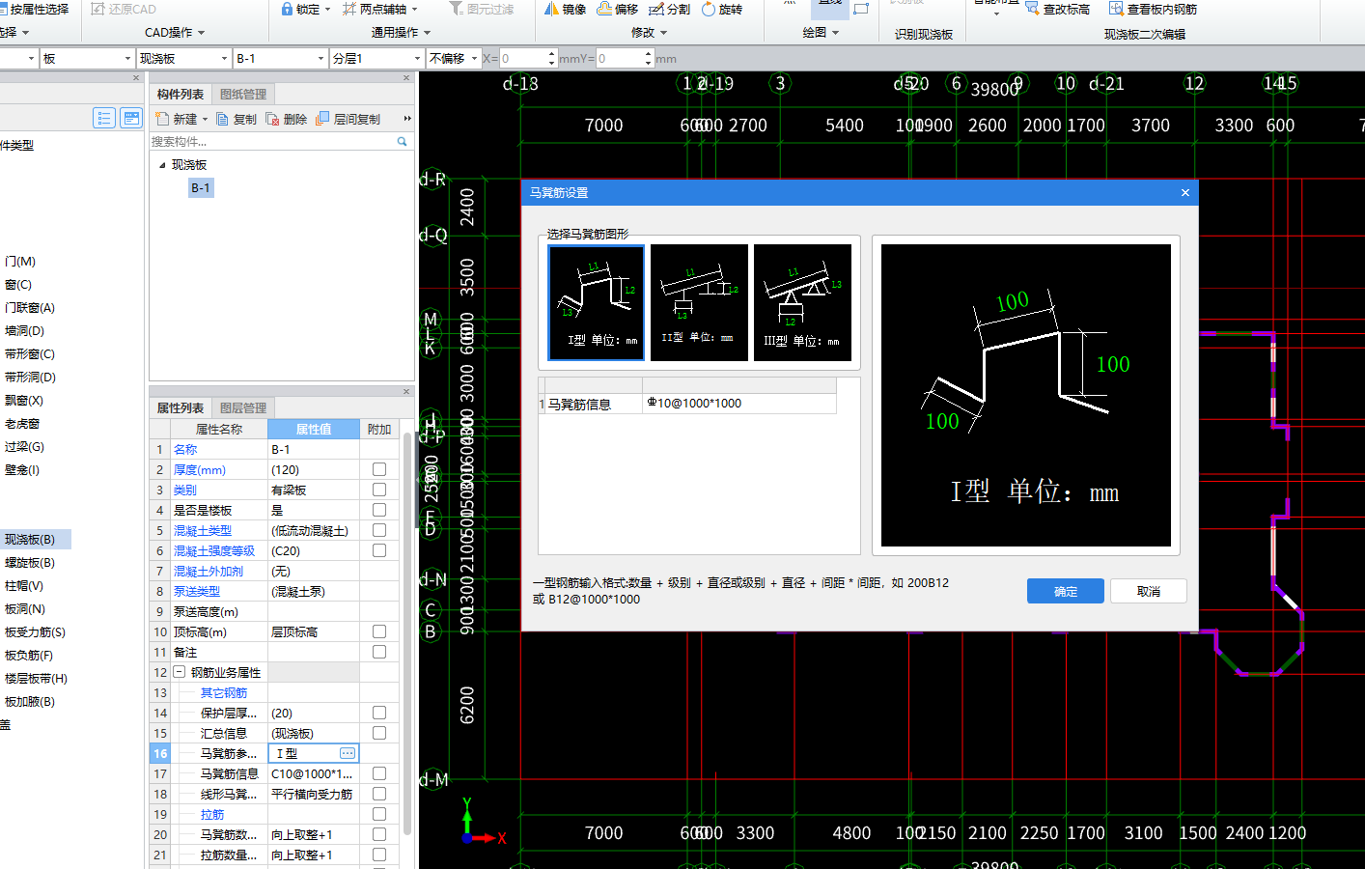This screenshot has width=1365, height=869.
Task: Click the 锁定 lock icon
Action: pyautogui.click(x=287, y=9)
